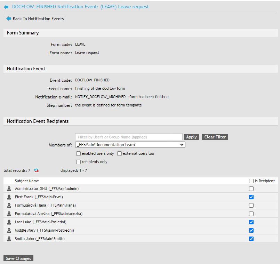Open the 'Members of' group dropdown
This screenshot has width=280, height=264.
coord(130,145)
